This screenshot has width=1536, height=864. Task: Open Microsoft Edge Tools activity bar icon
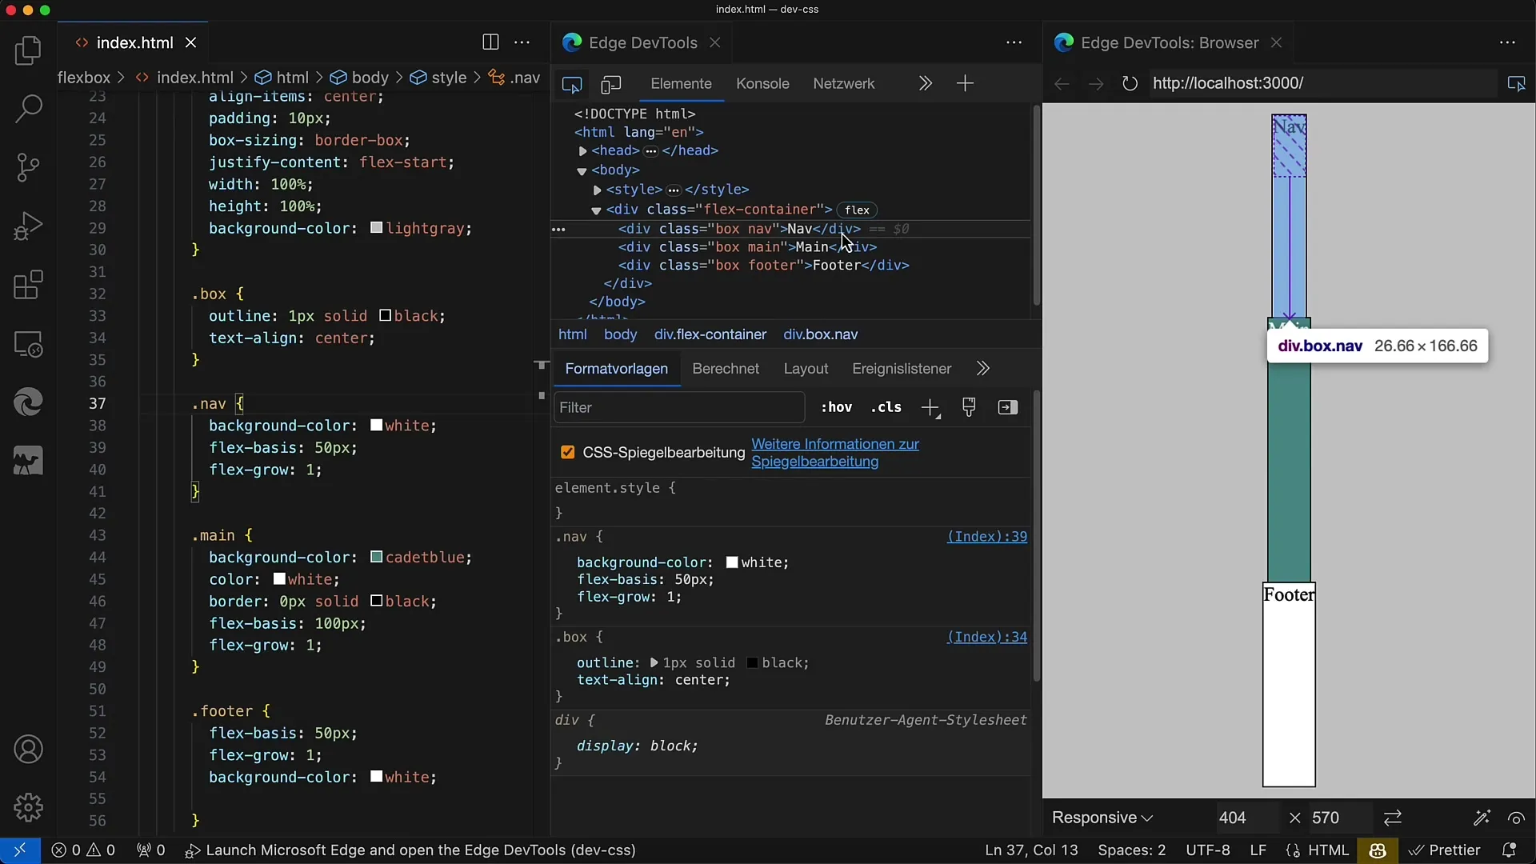tap(28, 402)
